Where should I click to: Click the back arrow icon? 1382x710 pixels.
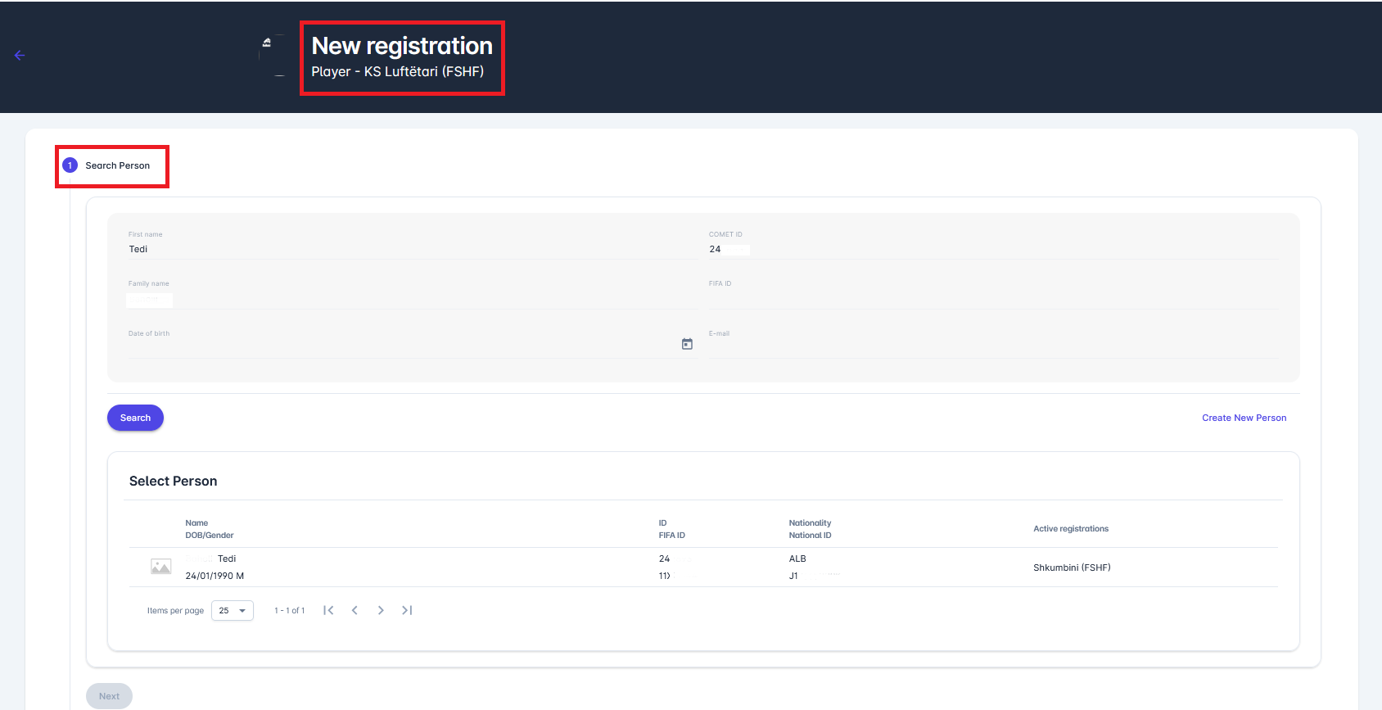pyautogui.click(x=20, y=56)
